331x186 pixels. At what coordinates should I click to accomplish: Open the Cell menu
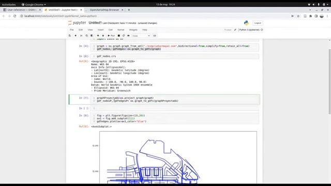(x=110, y=30)
